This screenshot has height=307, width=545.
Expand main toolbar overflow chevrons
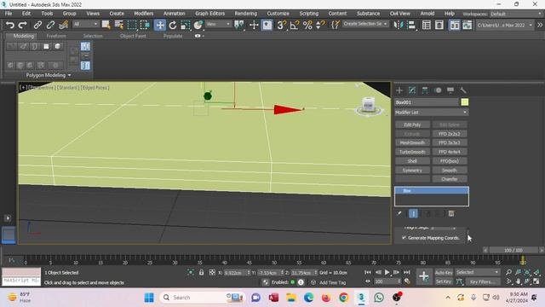[x=540, y=25]
